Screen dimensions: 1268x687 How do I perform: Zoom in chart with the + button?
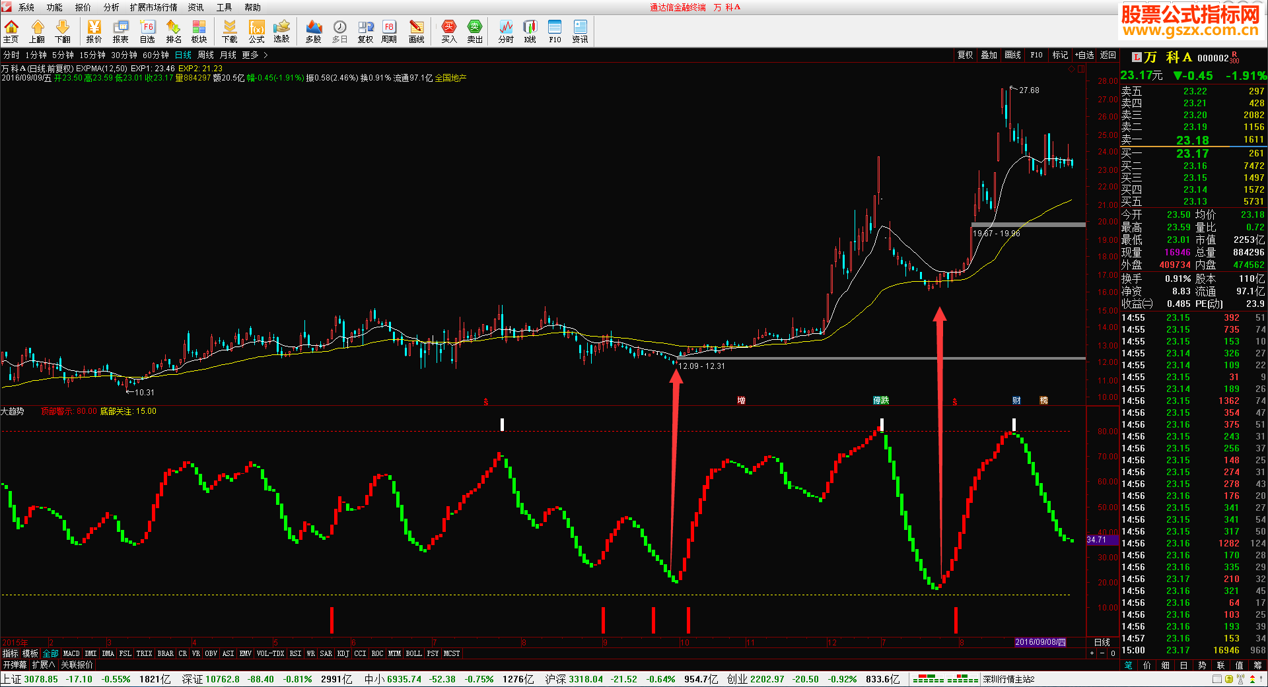[1092, 653]
